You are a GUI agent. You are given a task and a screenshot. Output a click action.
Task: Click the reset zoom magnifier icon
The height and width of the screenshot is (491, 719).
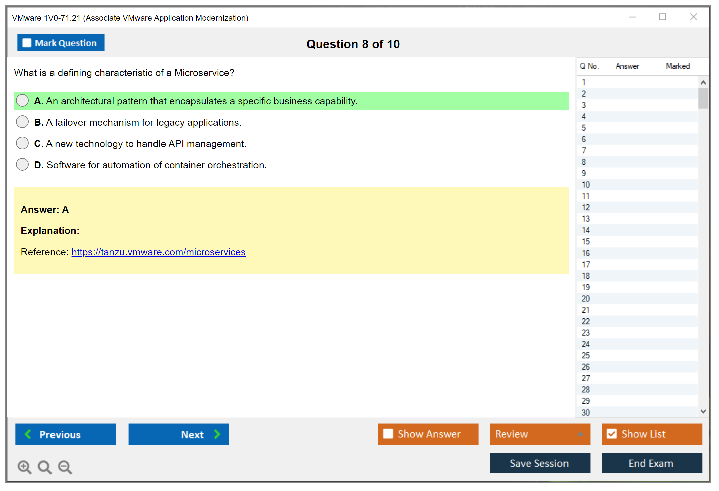click(44, 467)
